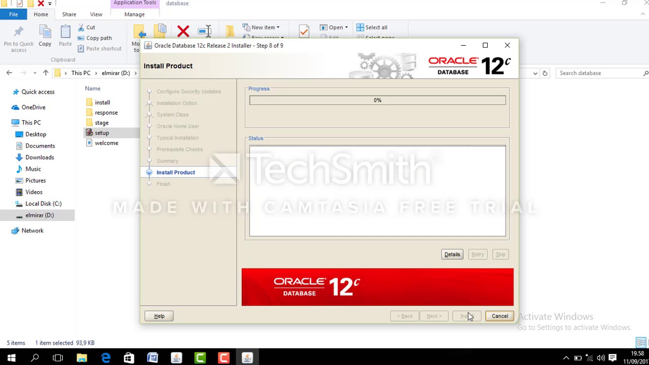Click the 0% progress bar
649x365 pixels.
coord(377,100)
